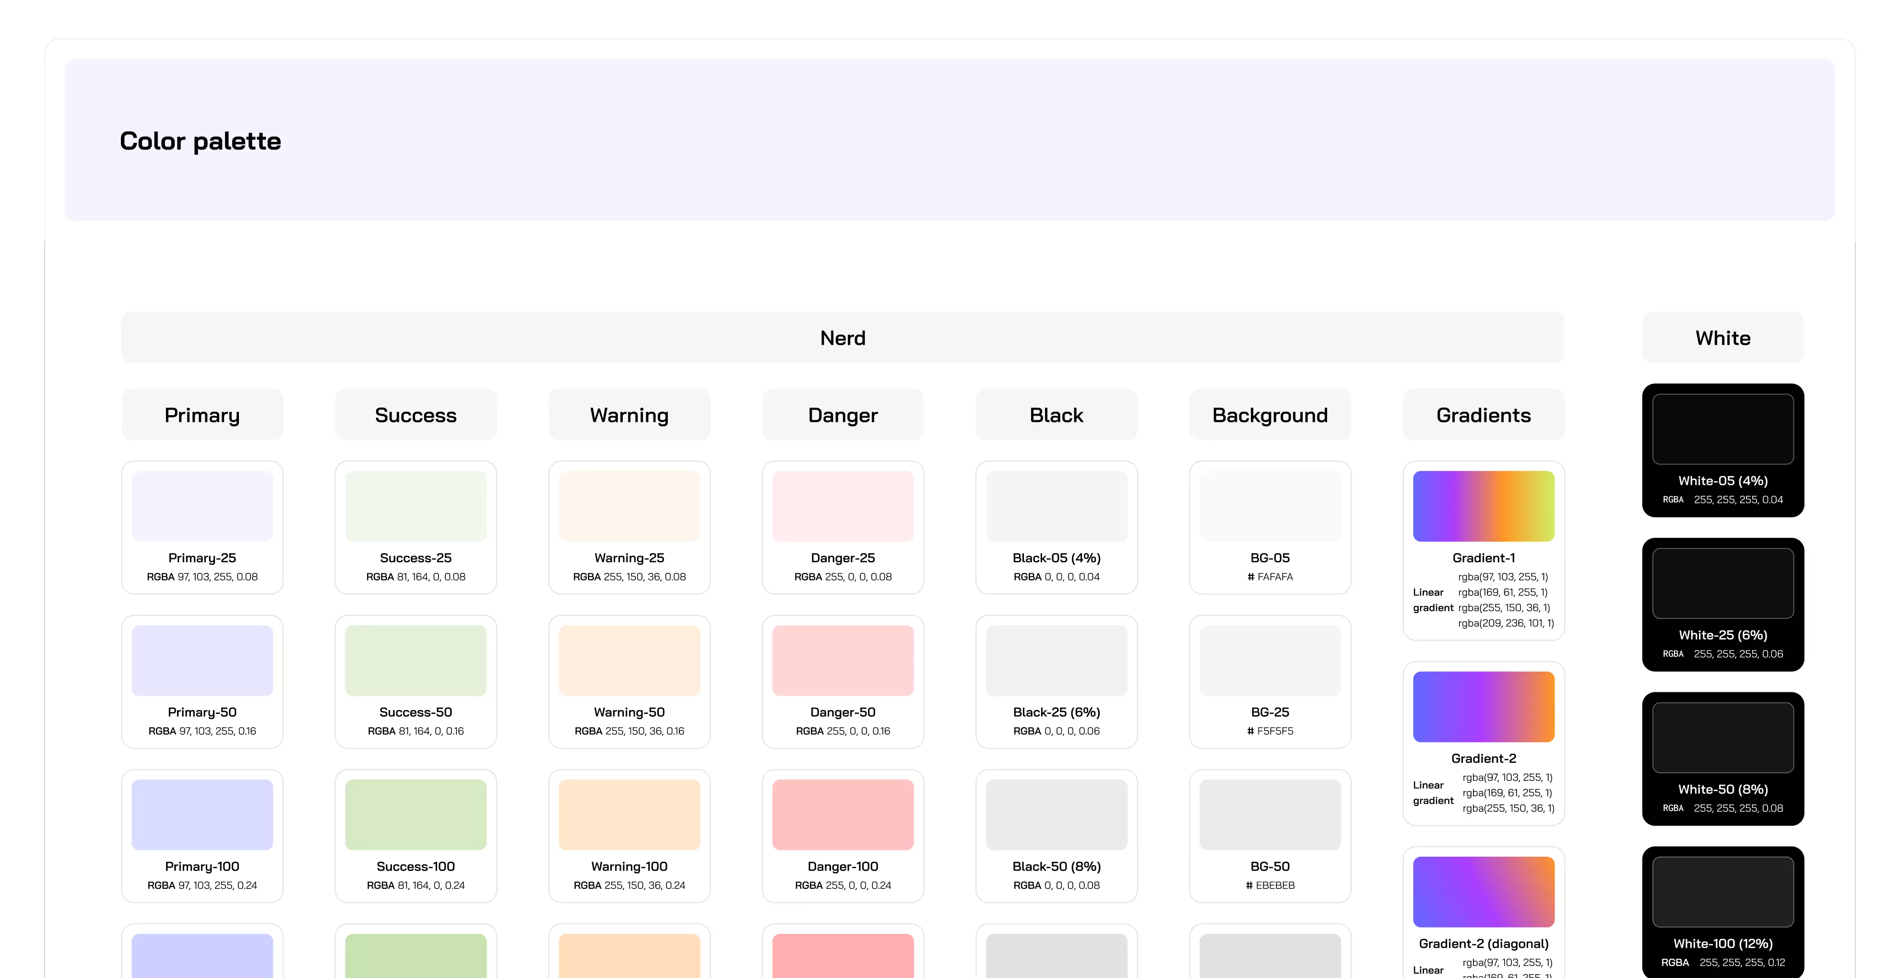Click the Color palette title text

point(200,141)
